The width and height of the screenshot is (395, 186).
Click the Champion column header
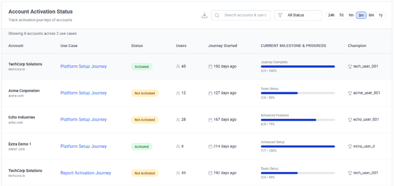(357, 46)
